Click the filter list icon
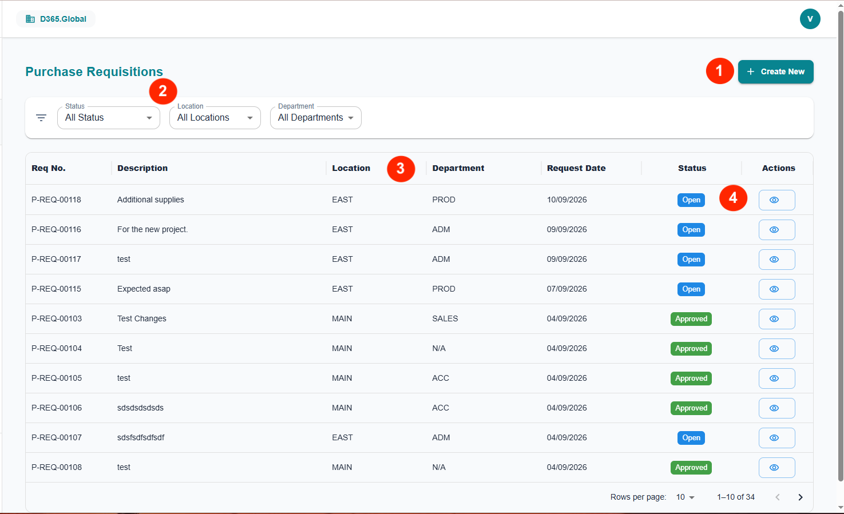Image resolution: width=844 pixels, height=514 pixels. (x=41, y=118)
